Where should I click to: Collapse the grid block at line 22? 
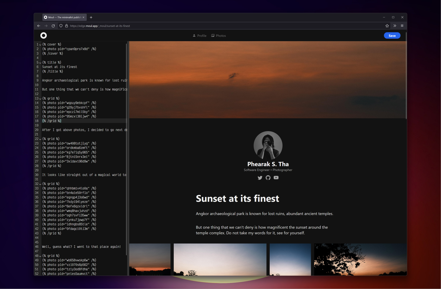coord(40,139)
